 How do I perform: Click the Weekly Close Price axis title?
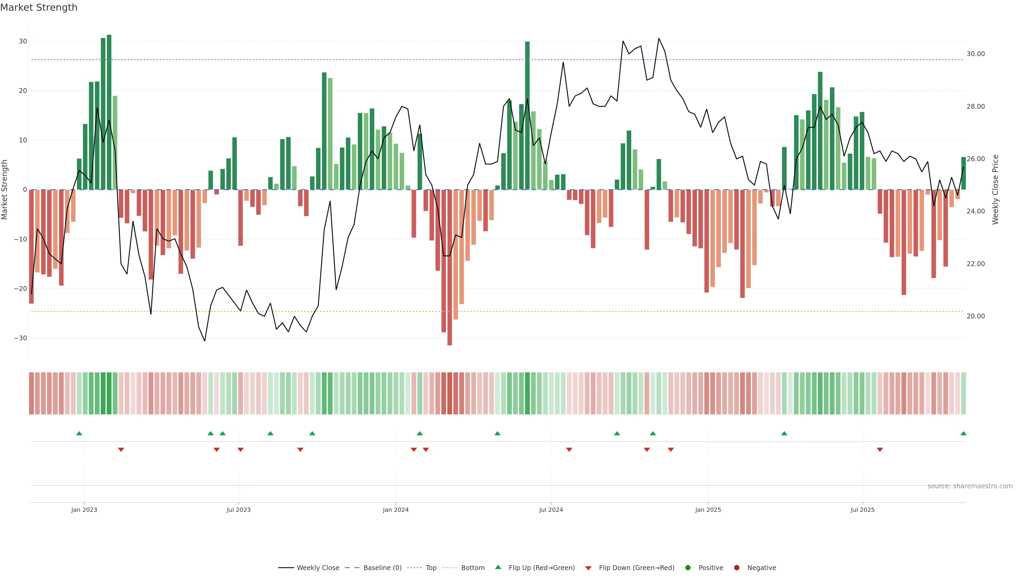[995, 190]
